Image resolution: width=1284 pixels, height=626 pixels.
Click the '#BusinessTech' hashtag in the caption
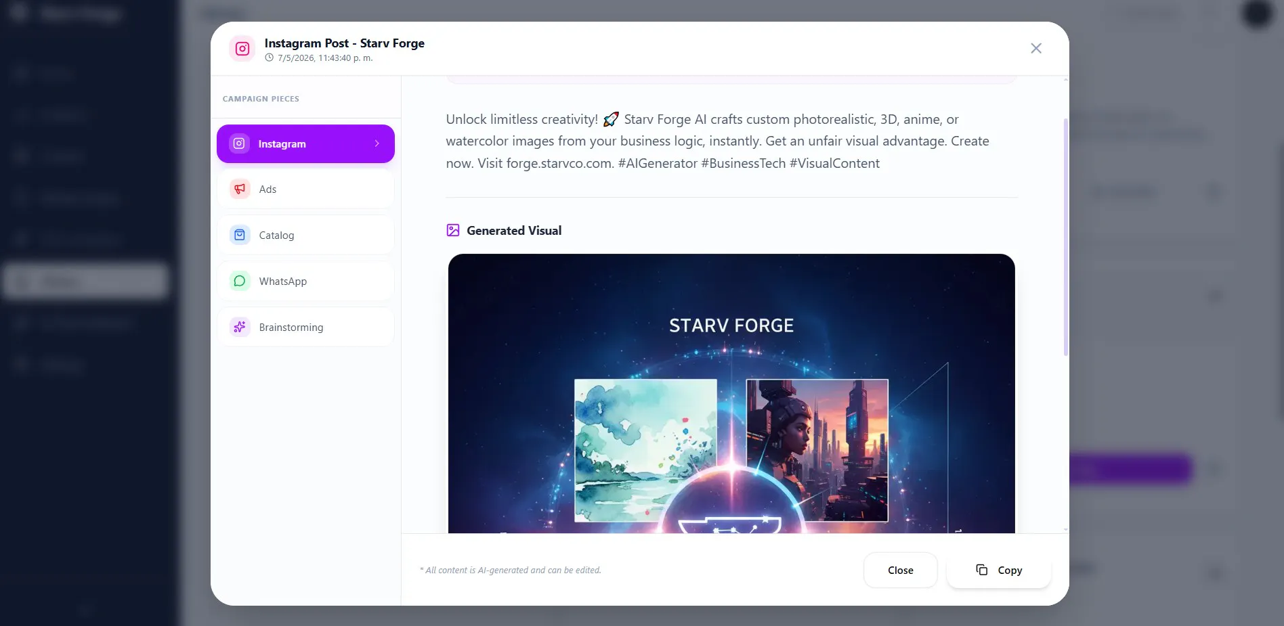[744, 164]
